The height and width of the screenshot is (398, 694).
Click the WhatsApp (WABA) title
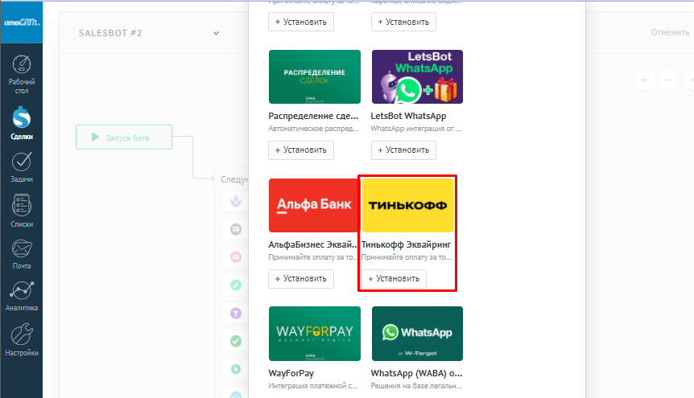[416, 373]
